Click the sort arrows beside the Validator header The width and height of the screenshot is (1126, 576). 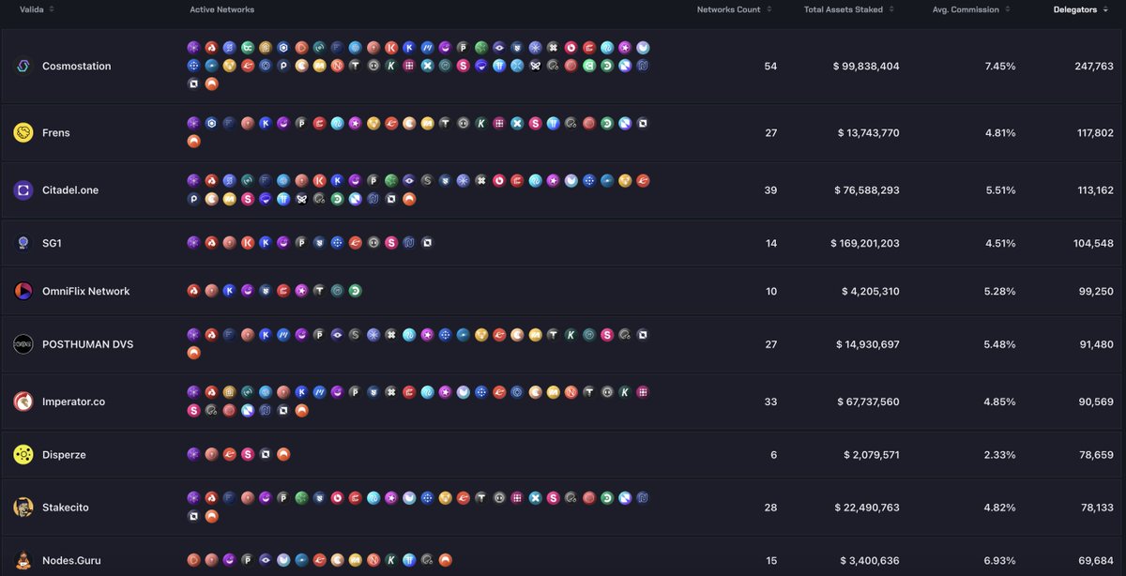(x=50, y=9)
